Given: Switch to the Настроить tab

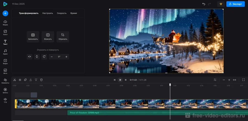Looking at the screenshot, I should 48,13.
